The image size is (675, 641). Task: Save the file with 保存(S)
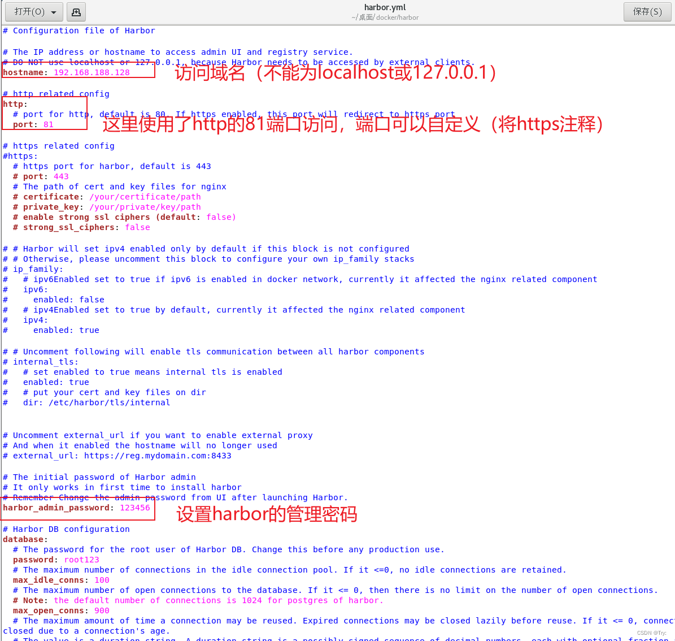coord(647,12)
